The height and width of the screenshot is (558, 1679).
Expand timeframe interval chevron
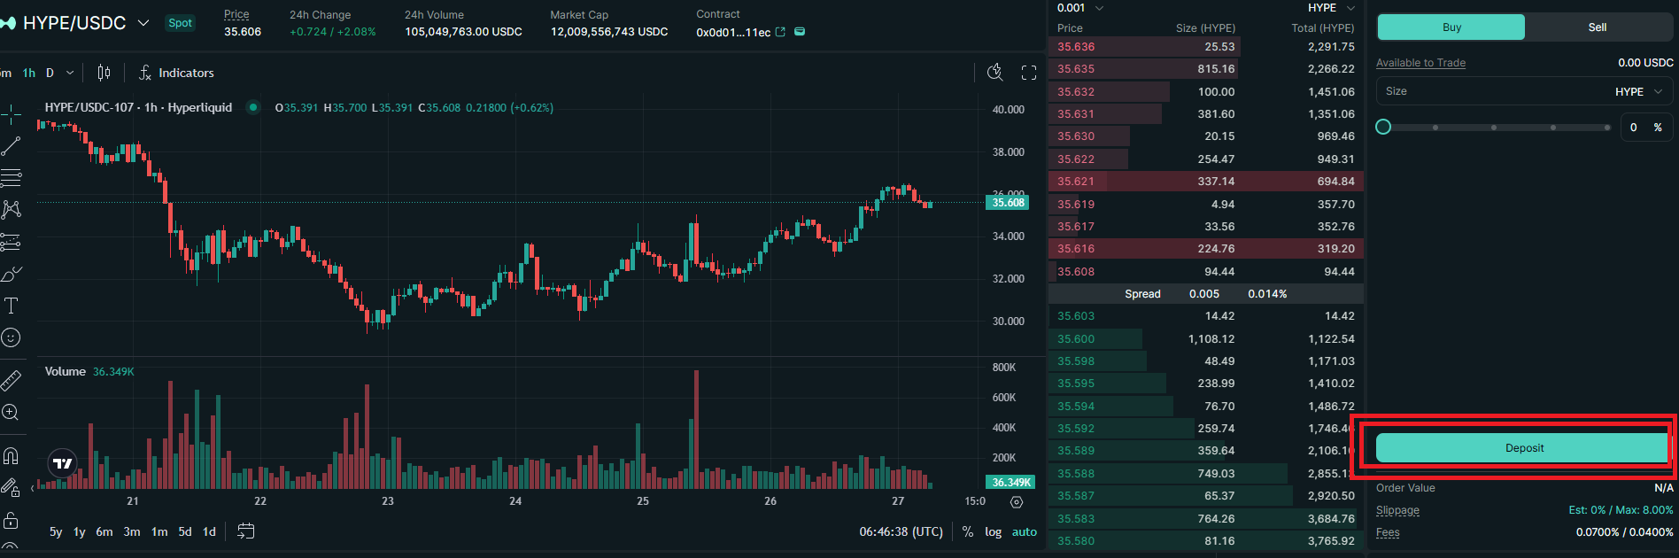[x=70, y=73]
